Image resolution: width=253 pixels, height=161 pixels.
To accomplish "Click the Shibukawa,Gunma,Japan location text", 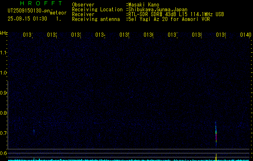I will click(x=158, y=10).
